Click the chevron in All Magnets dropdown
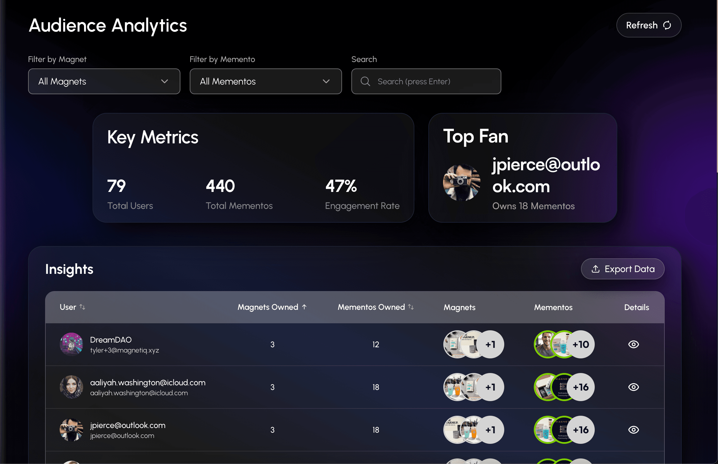The height and width of the screenshot is (464, 718). [164, 81]
